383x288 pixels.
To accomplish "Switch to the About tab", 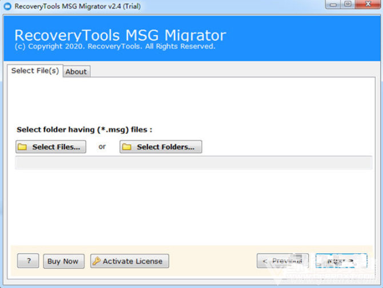I will (77, 71).
